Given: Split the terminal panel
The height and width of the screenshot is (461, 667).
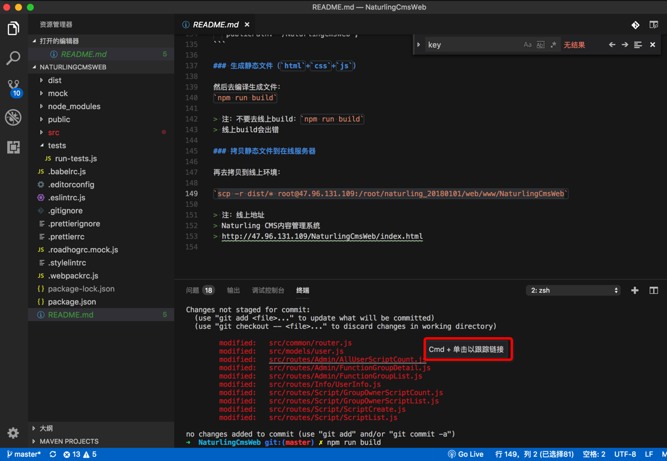Looking at the screenshot, I should point(654,290).
